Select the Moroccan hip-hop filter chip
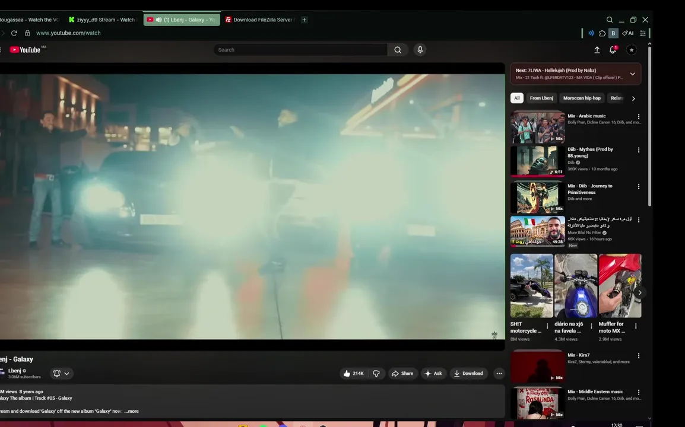This screenshot has width=685, height=427. (582, 98)
